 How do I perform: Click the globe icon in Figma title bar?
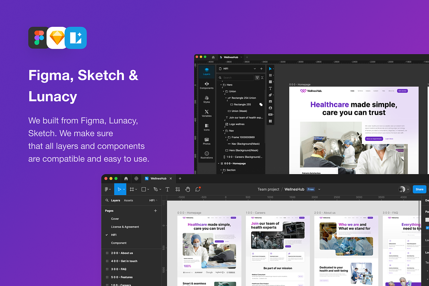(136, 178)
